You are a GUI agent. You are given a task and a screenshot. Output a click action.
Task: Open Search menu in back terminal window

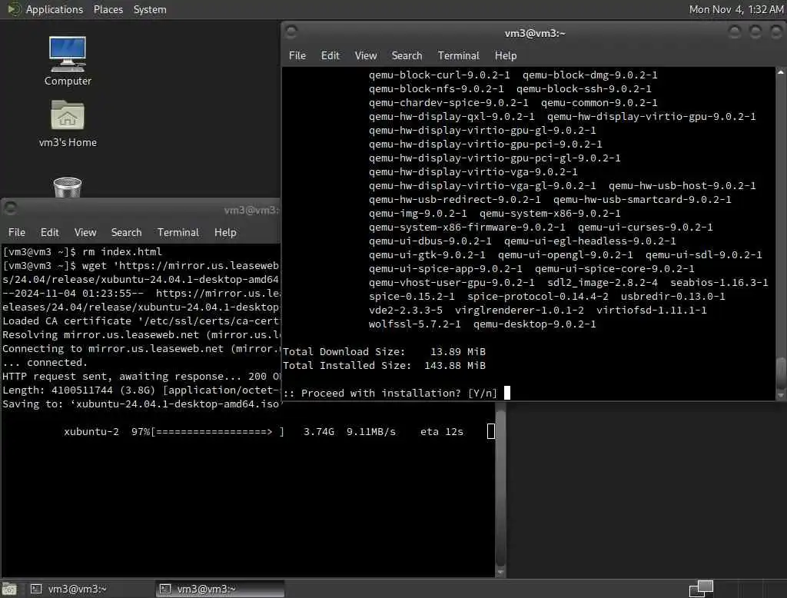coord(126,232)
